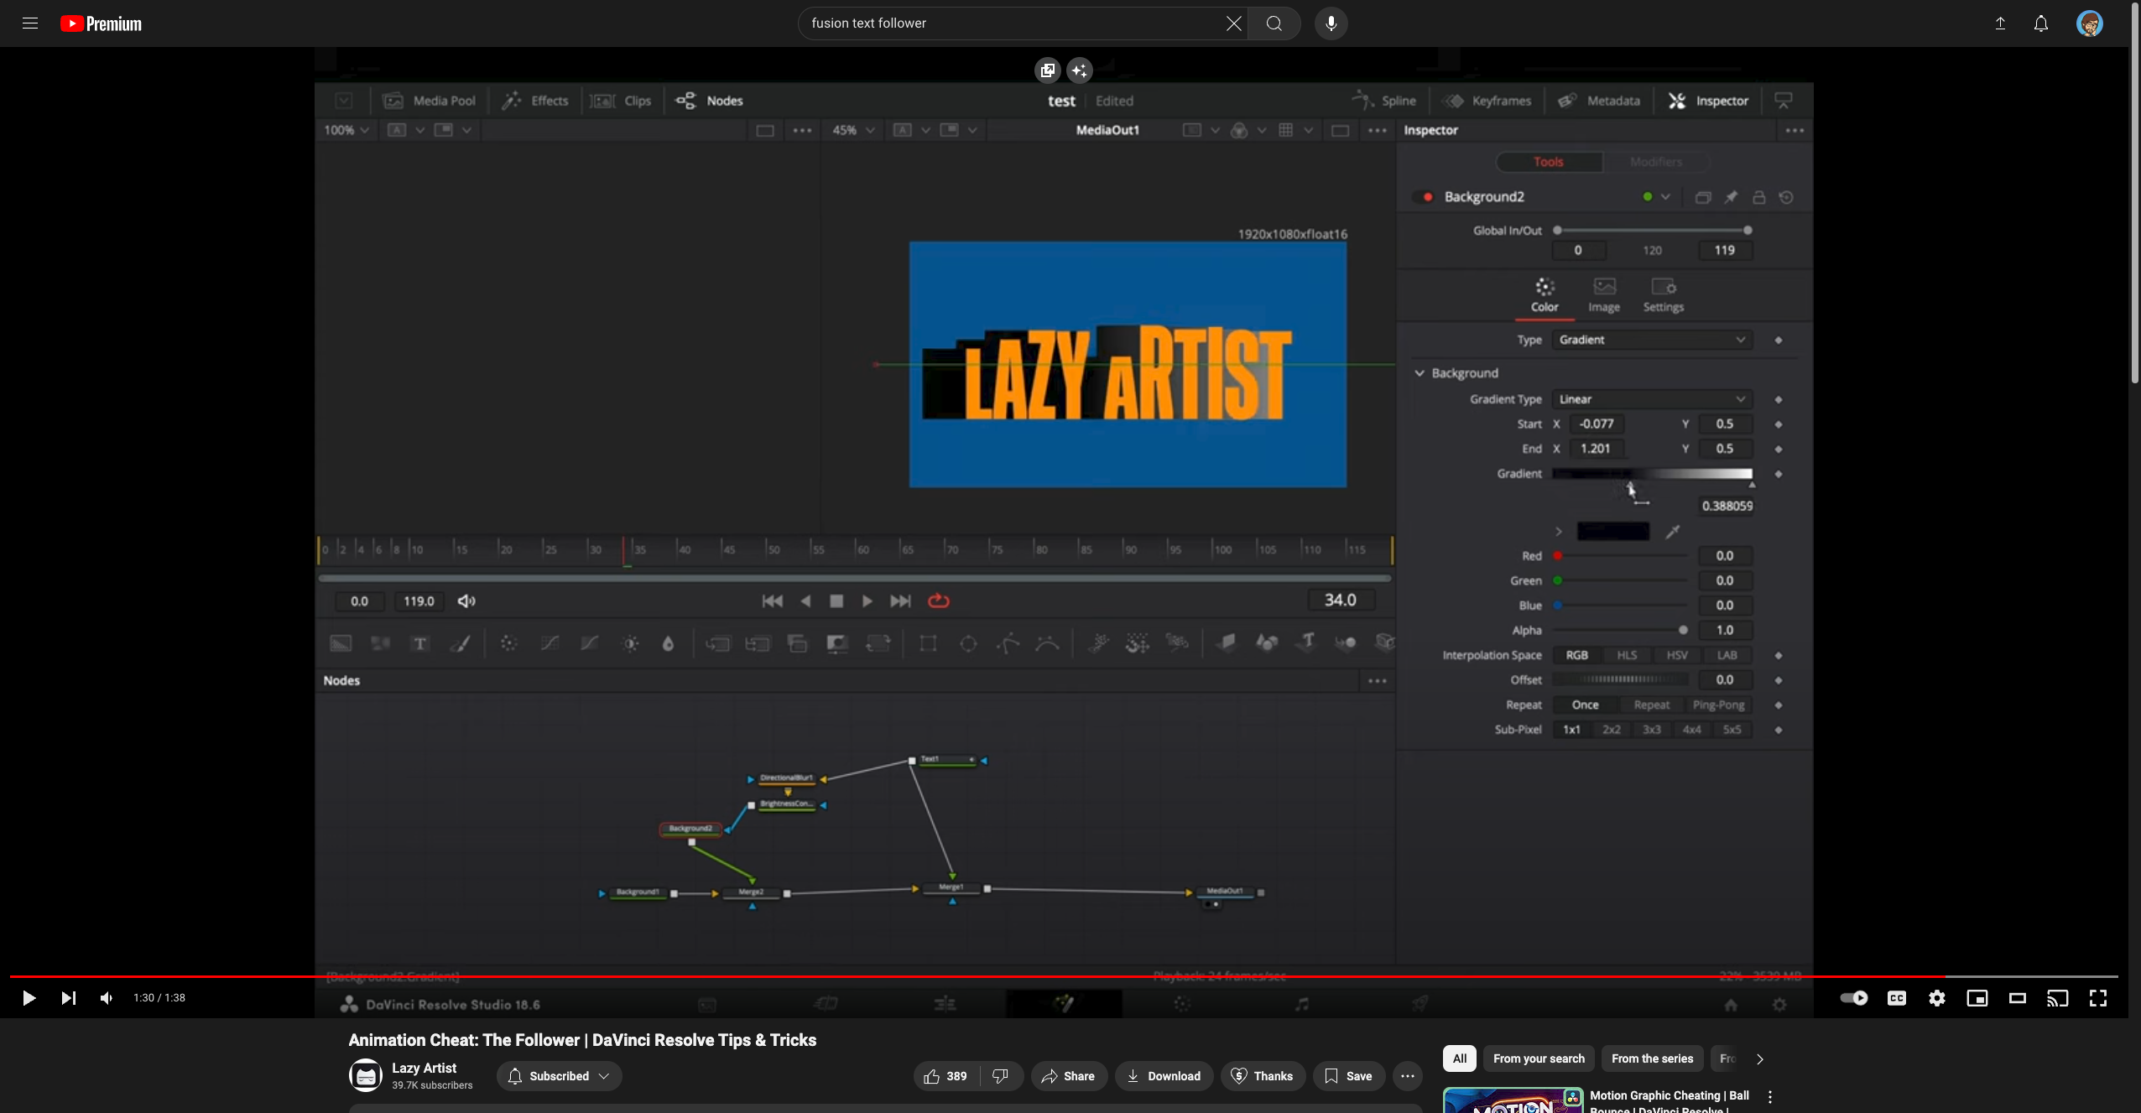Viewport: 2141px width, 1113px height.
Task: Play the video
Action: (29, 997)
